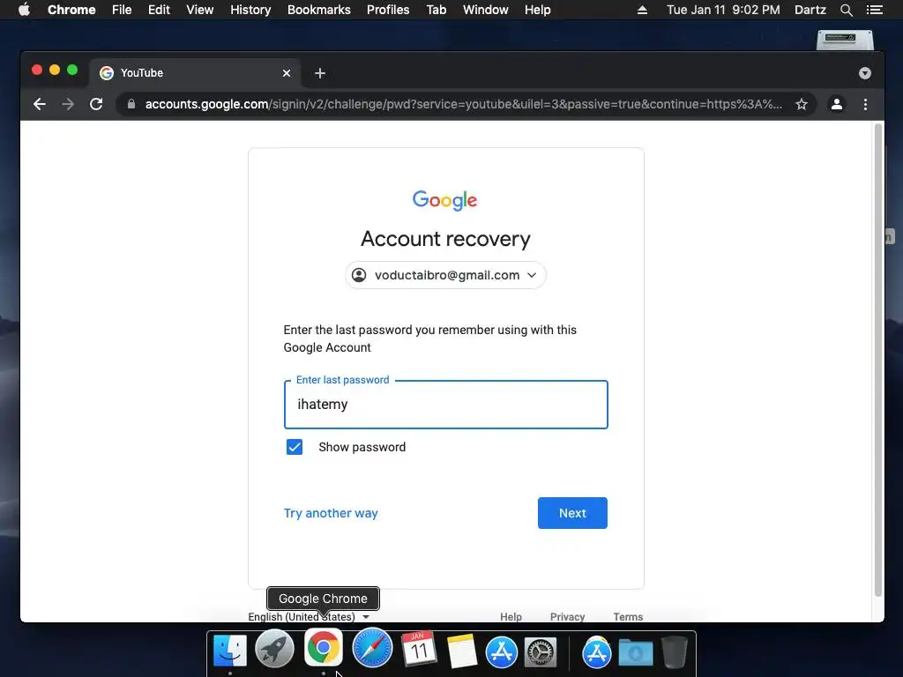Uncheck the Show password checkbox

(295, 447)
